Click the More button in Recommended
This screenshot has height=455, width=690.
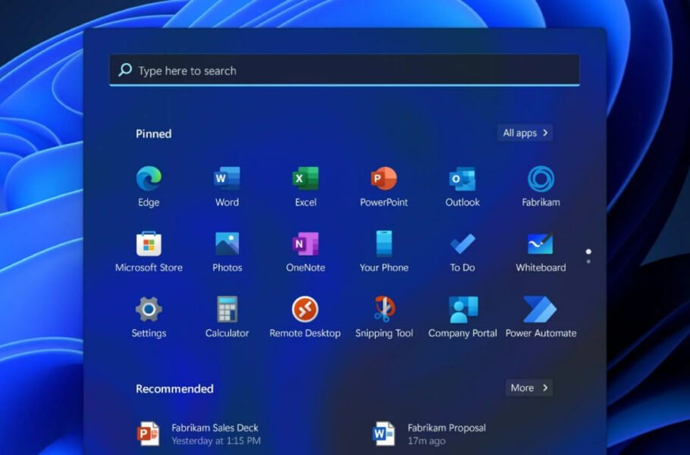529,388
